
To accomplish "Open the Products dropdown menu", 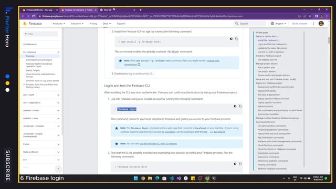I will point(59,24).
